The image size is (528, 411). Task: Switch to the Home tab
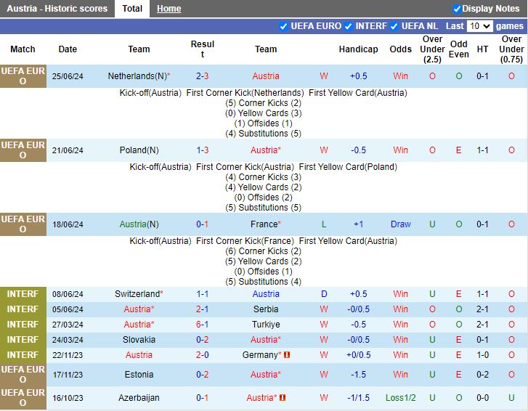click(x=168, y=9)
